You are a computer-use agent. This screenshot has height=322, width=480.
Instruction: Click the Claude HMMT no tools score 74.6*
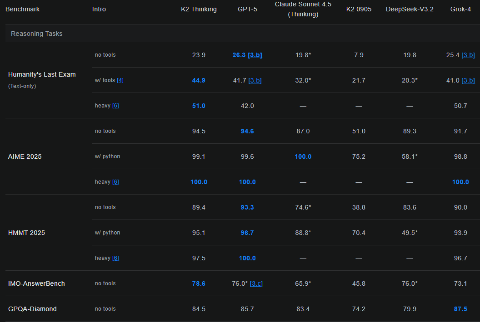coord(303,207)
